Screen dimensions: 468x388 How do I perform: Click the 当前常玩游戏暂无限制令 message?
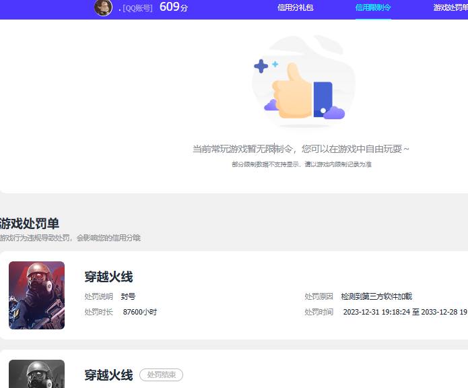coord(300,149)
